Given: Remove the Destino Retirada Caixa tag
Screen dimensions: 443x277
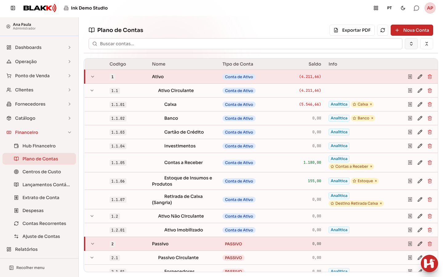Looking at the screenshot, I should point(381,203).
